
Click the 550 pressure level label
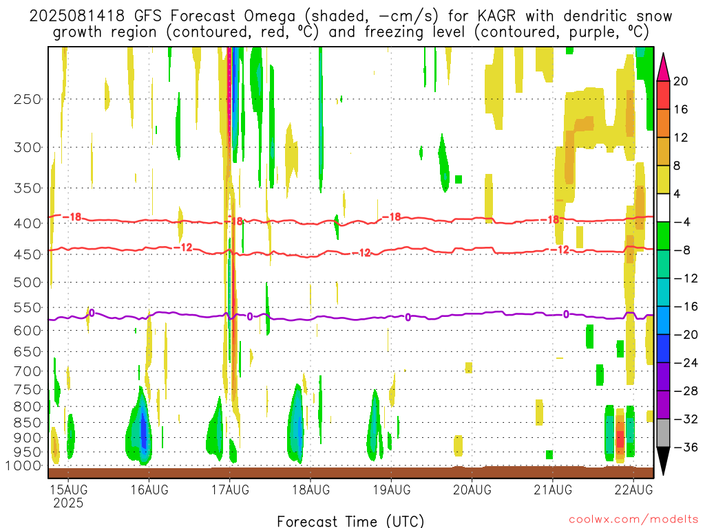(x=27, y=307)
